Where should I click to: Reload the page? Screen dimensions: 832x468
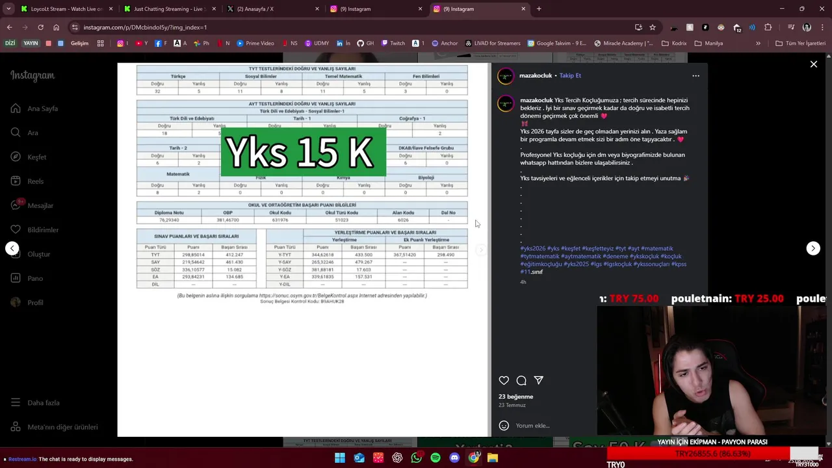coord(40,27)
